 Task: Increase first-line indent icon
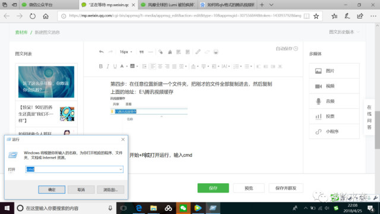click(144, 67)
